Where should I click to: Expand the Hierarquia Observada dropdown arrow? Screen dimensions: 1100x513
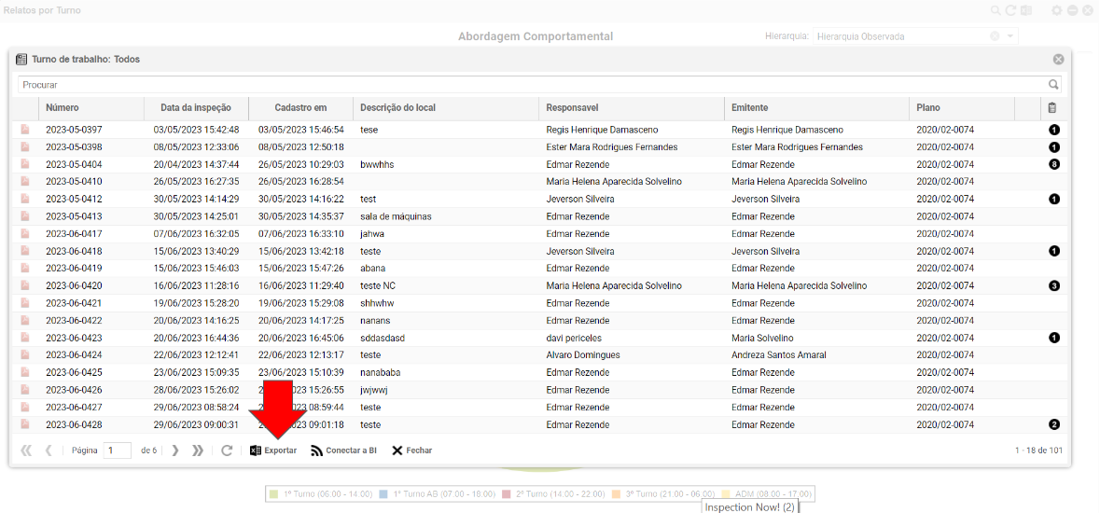(x=1009, y=36)
